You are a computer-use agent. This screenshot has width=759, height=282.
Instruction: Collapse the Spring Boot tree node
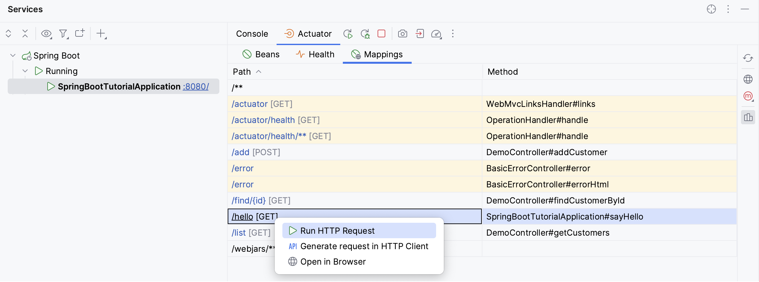[x=13, y=55]
